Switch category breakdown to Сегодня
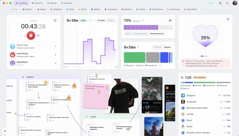The image size is (239, 136). pyautogui.click(x=157, y=47)
